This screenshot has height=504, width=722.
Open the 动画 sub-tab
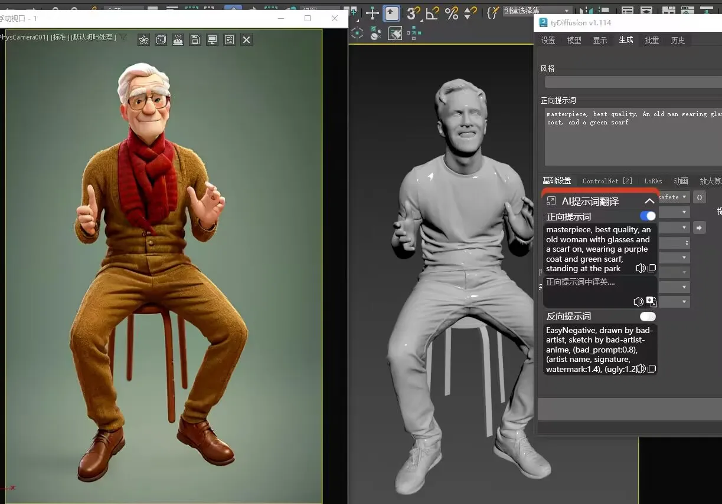(x=681, y=181)
